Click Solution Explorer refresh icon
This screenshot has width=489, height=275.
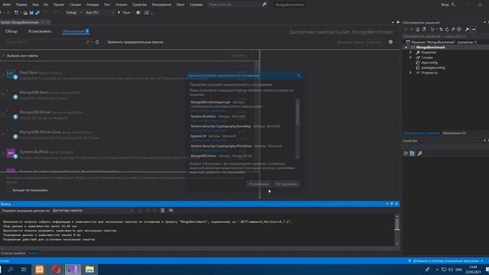[447, 29]
